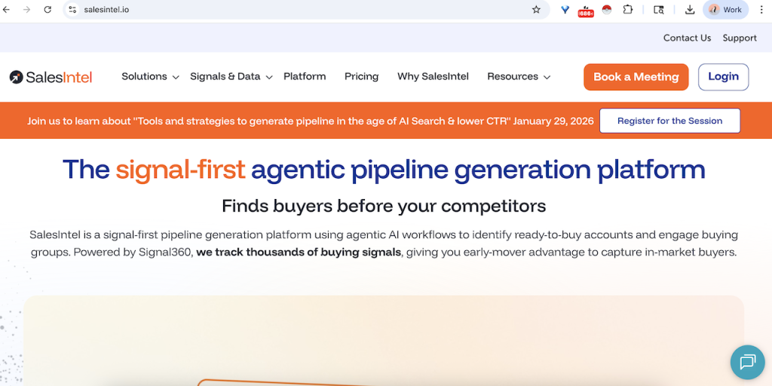Viewport: 772px width, 386px height.
Task: Open Why SalesIntel nav item
Action: (433, 77)
